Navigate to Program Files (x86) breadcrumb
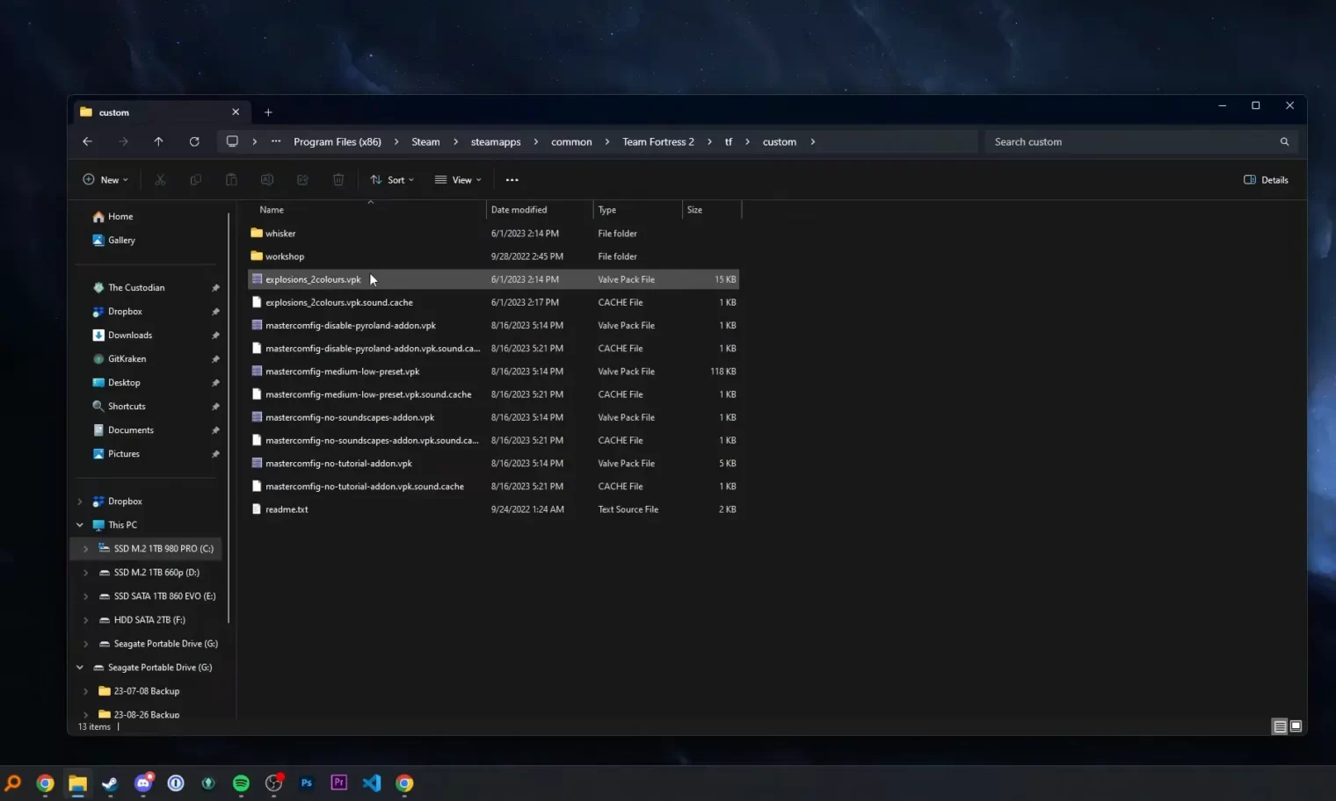 pos(338,141)
